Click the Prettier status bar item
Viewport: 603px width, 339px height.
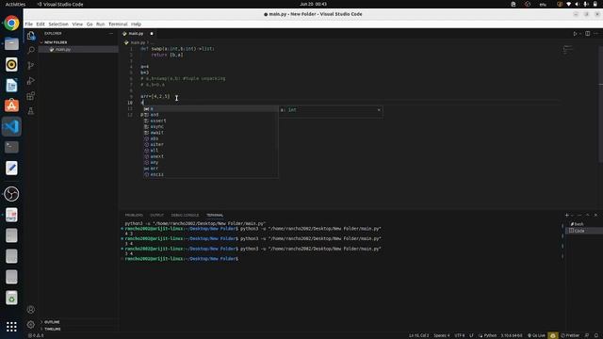[570, 335]
